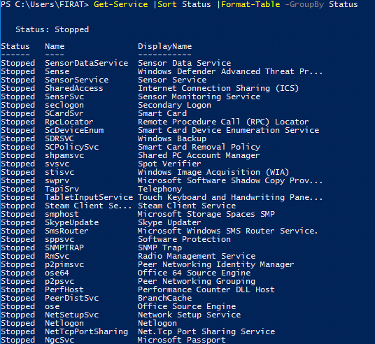Click the 'Status: Stopped' group header

click(52, 29)
